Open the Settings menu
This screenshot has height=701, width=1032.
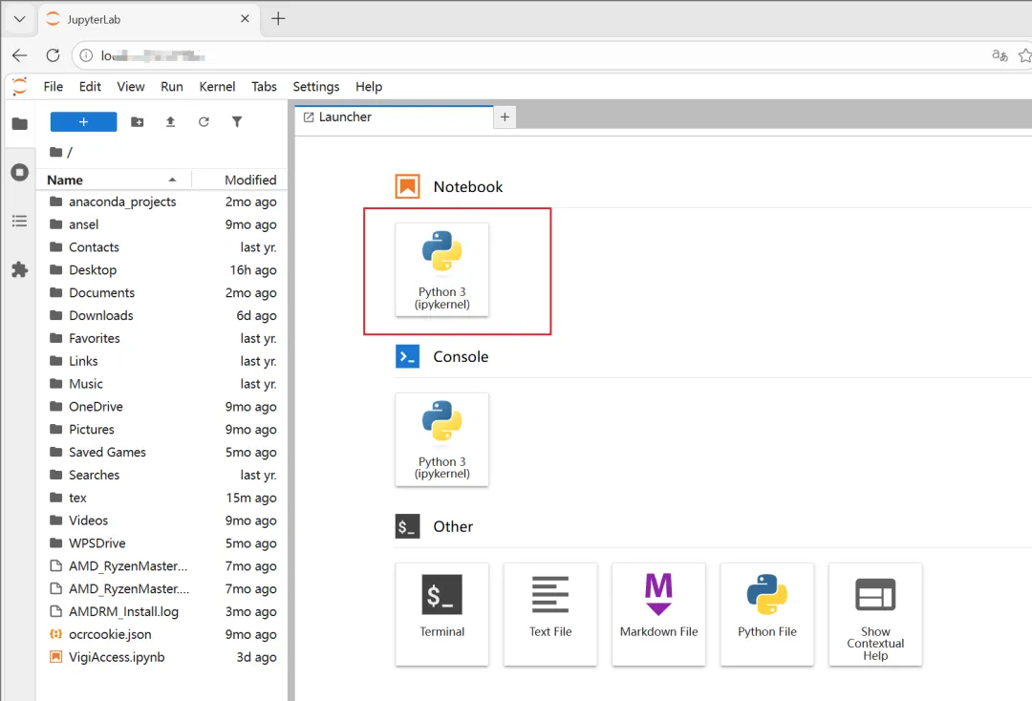click(316, 86)
